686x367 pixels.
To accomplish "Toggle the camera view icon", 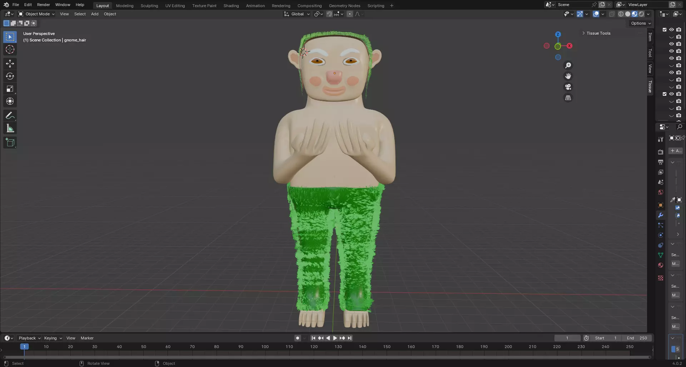I will point(568,87).
